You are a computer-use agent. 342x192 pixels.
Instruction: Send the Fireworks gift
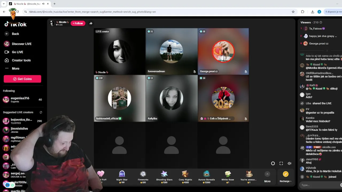coord(143,177)
